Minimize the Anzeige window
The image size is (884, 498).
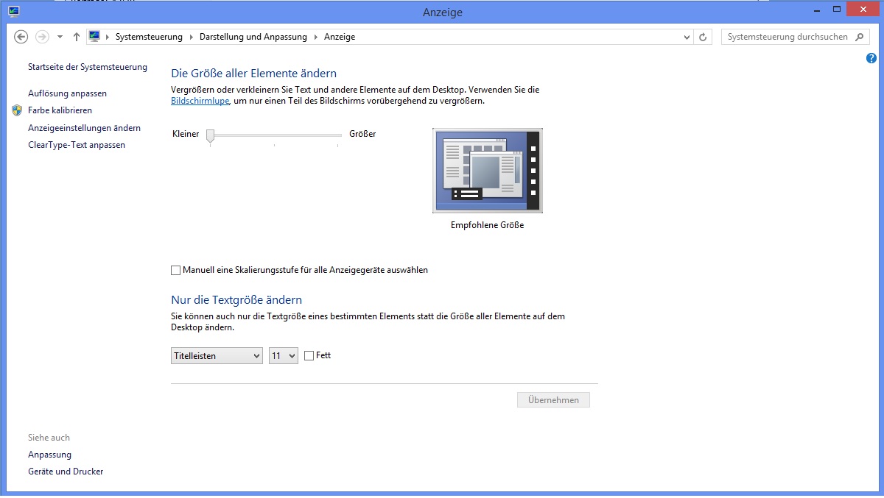[817, 9]
